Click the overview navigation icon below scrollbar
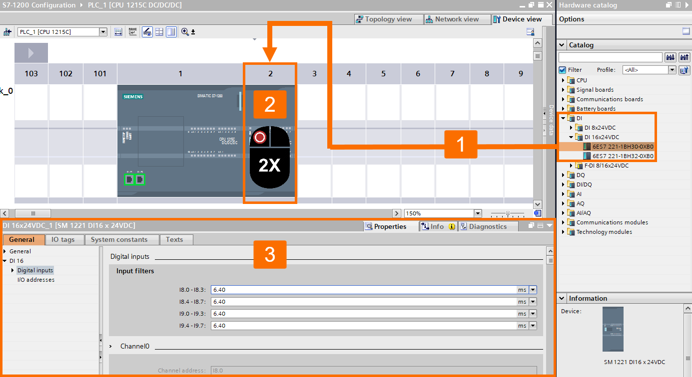Viewport: 692px width, 377px height. point(538,213)
